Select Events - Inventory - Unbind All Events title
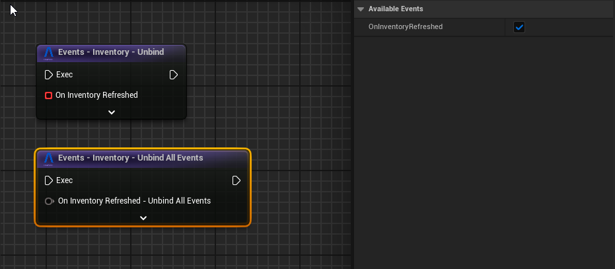The image size is (615, 269). pos(130,158)
